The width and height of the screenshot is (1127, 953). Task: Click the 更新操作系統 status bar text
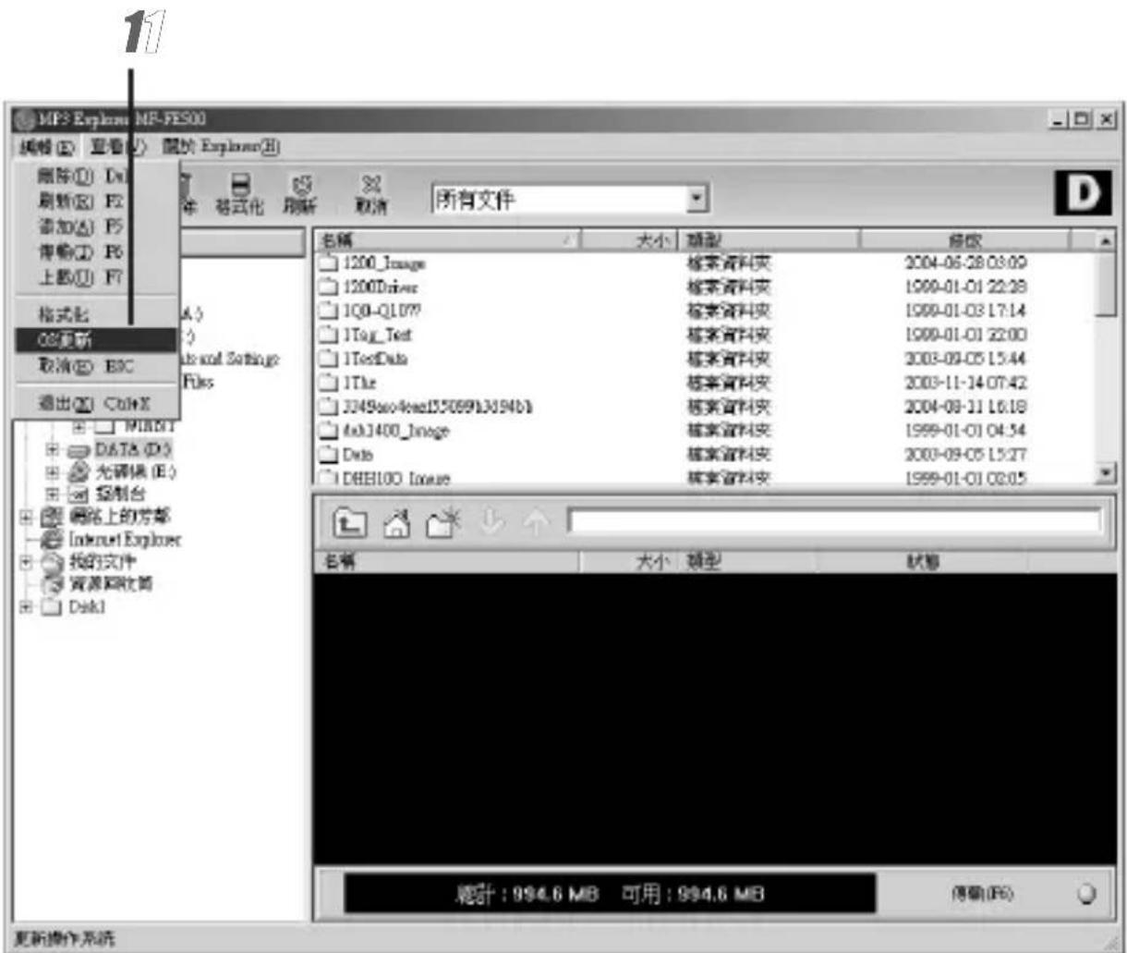click(65, 938)
